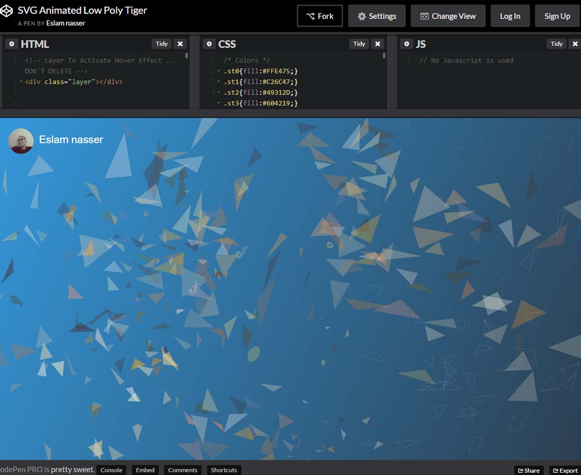
Task: Click the Sign Up button
Action: coord(557,16)
